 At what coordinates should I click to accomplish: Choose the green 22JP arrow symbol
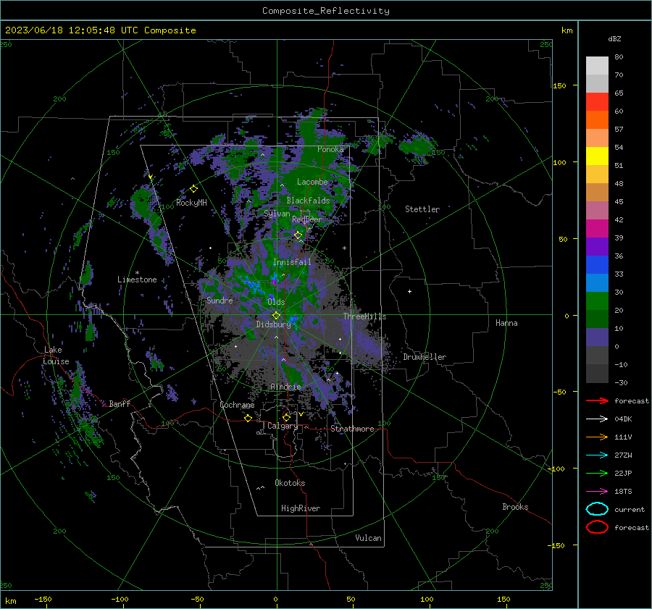(x=597, y=473)
